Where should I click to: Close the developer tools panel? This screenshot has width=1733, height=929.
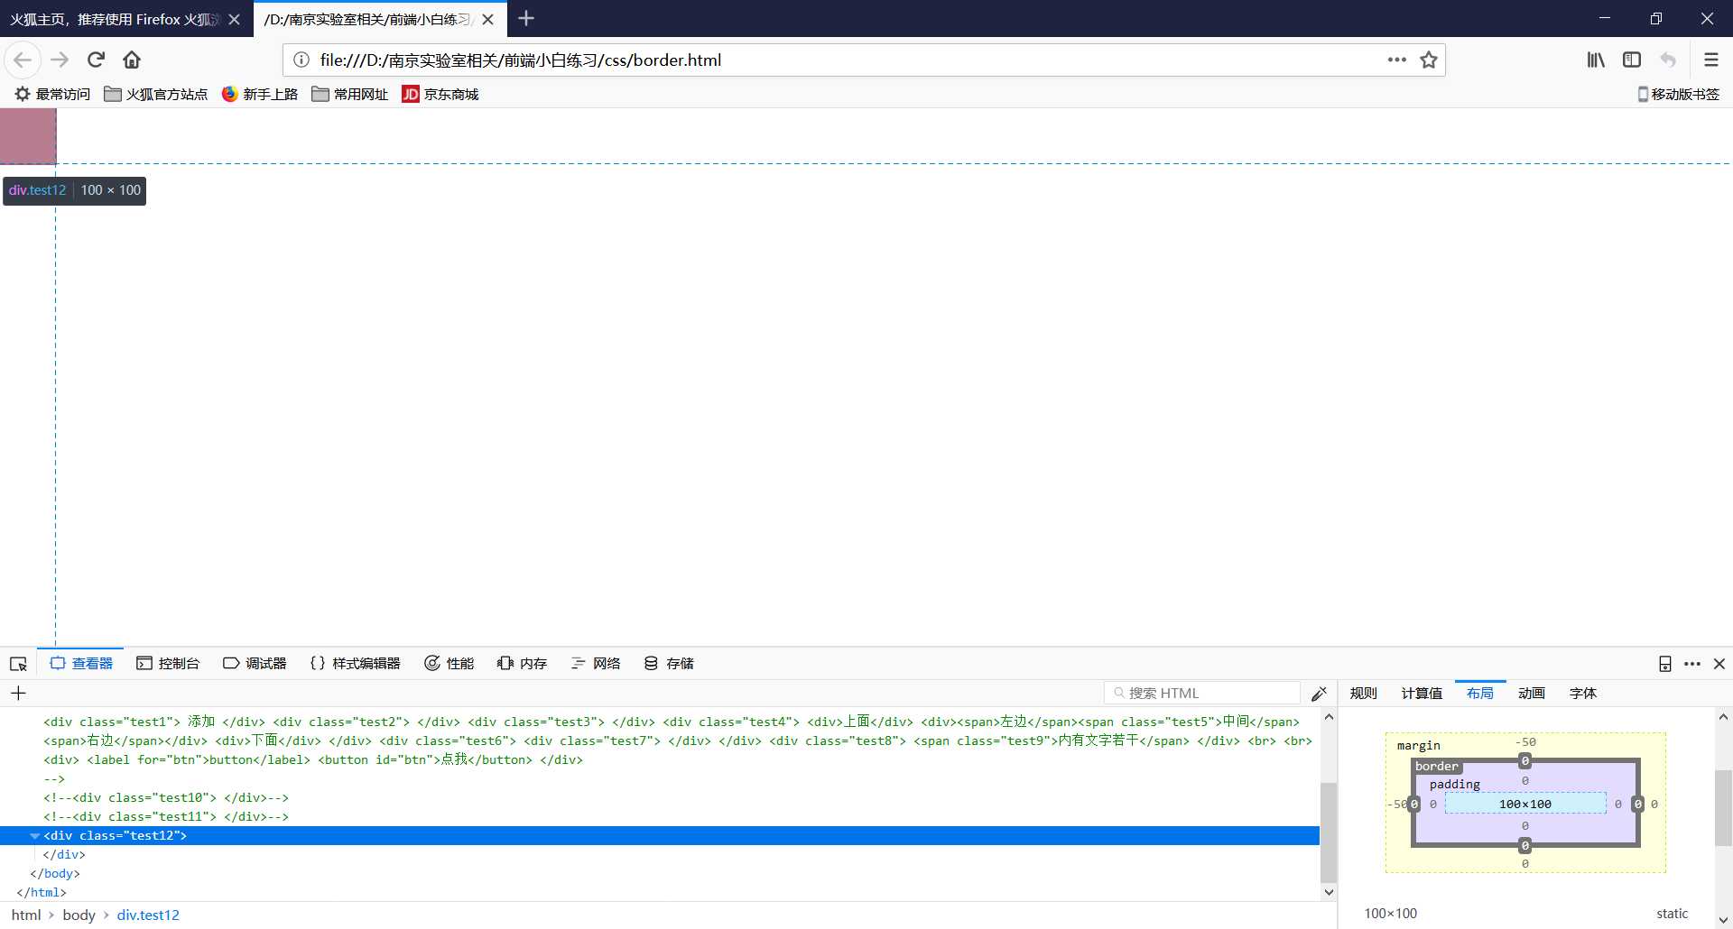click(1719, 664)
